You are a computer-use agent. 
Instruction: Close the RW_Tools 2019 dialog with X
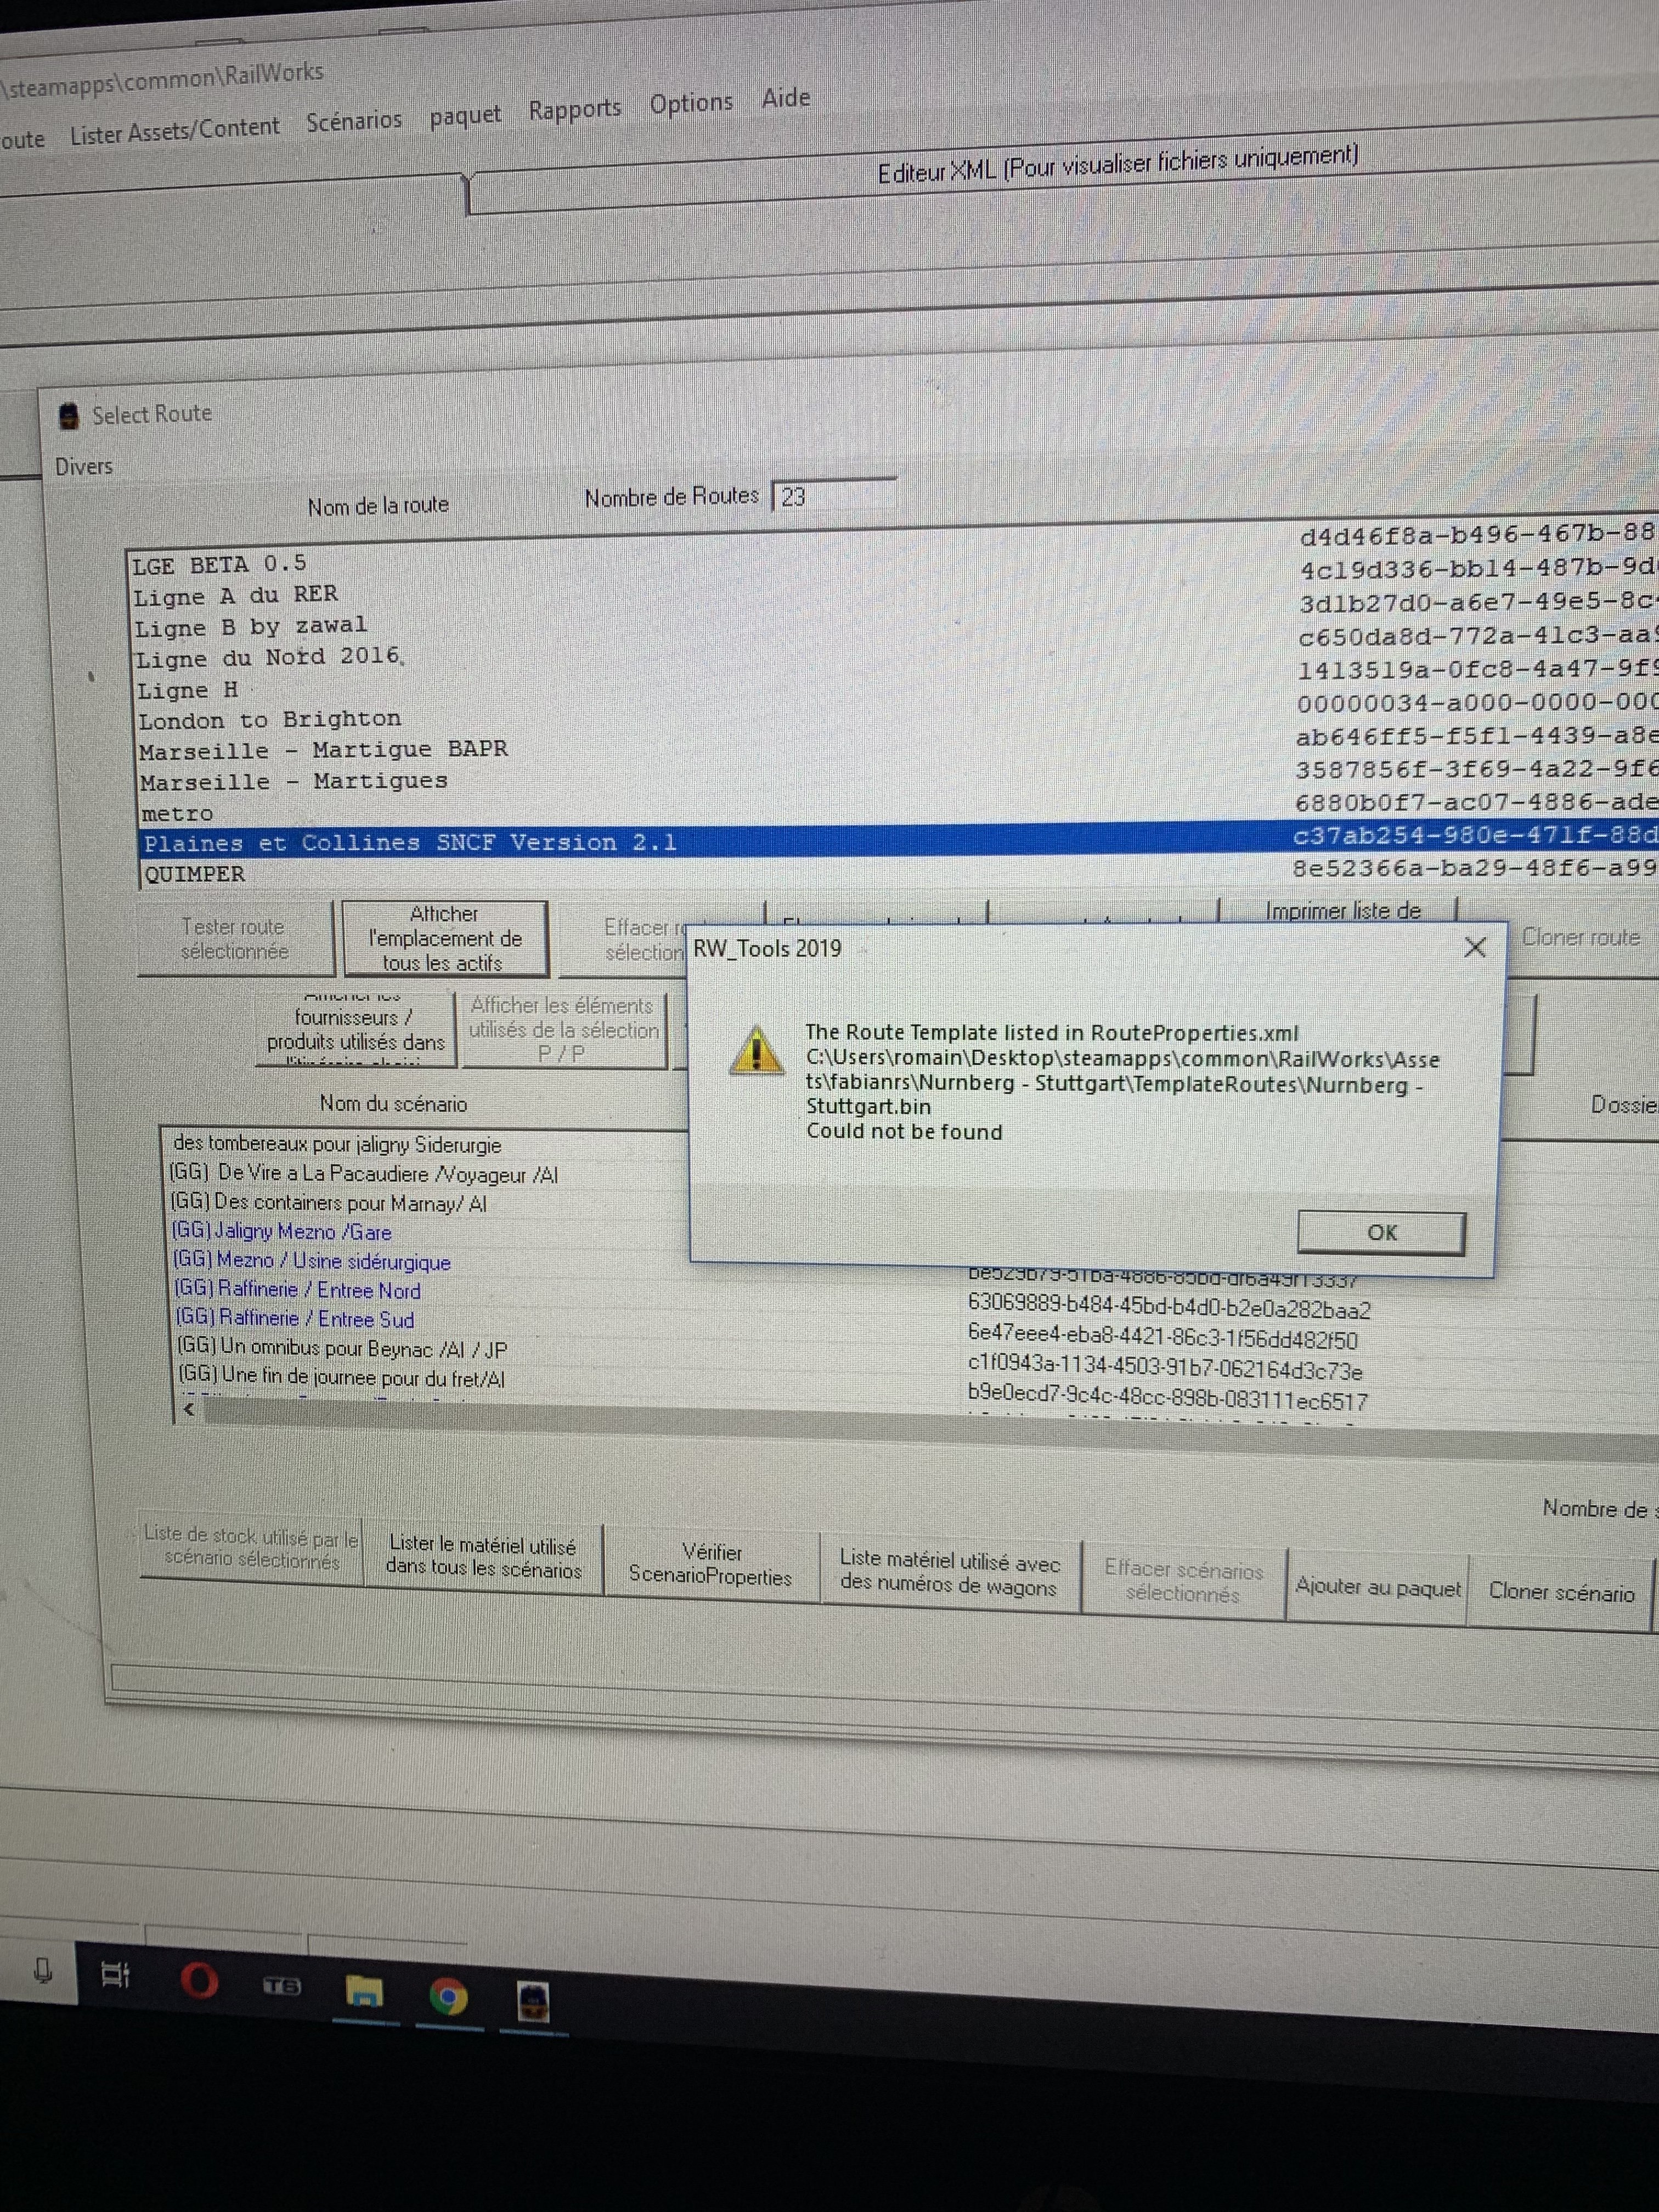(x=1474, y=947)
